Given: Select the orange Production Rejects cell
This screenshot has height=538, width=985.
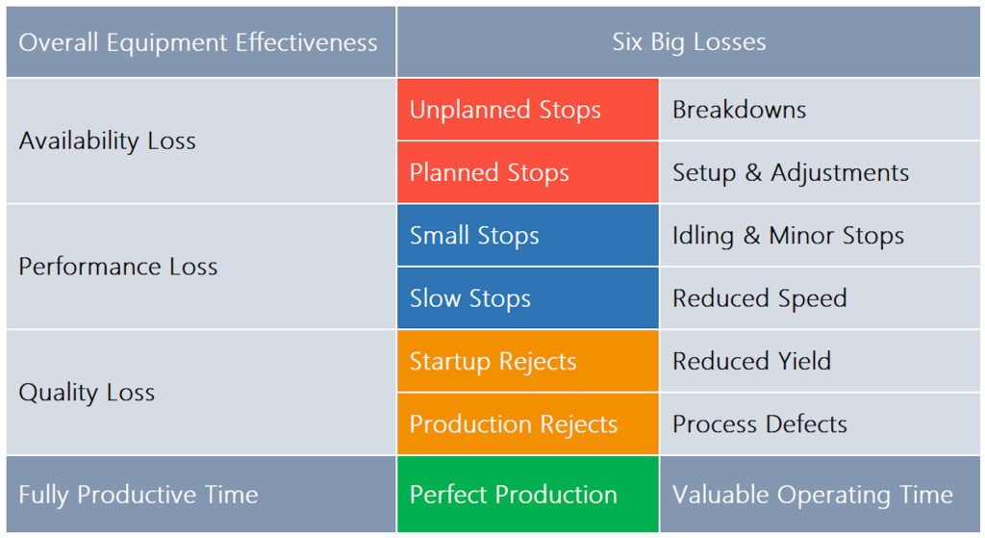Looking at the screenshot, I should [528, 423].
